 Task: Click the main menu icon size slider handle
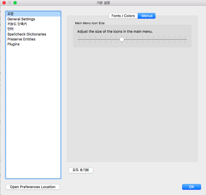pos(122,40)
